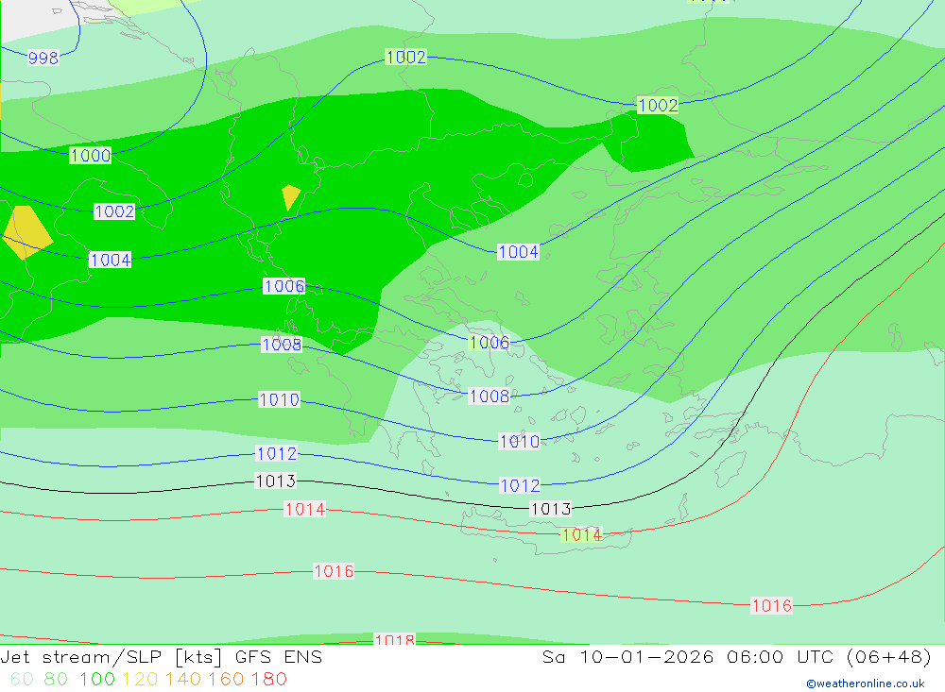Click the 998 isobar pressure label
This screenshot has width=945, height=692.
coord(43,58)
